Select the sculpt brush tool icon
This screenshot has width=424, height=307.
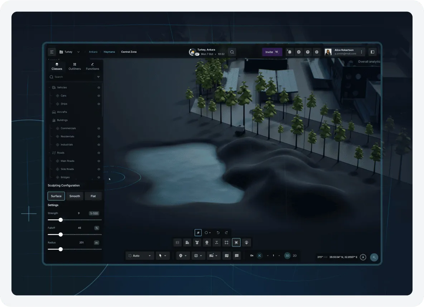[198, 233]
